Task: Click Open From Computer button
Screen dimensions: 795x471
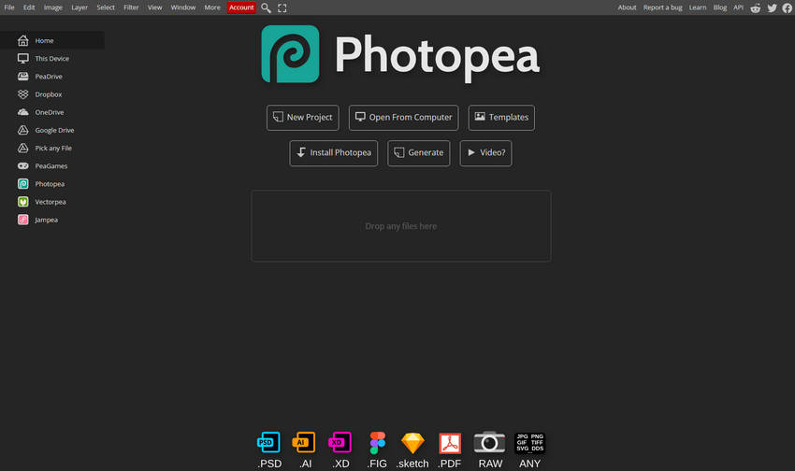Action: point(404,118)
